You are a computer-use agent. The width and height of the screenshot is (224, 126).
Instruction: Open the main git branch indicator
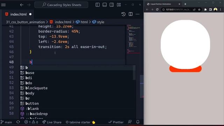(6, 122)
